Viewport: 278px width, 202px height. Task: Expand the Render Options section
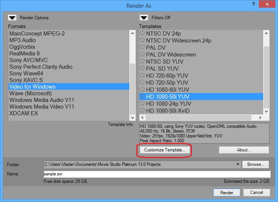tap(13, 17)
